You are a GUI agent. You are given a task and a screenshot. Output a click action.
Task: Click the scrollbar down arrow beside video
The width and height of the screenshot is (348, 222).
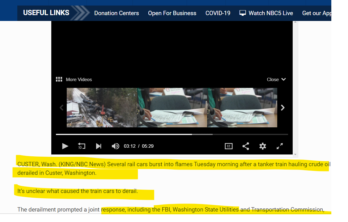coord(295,154)
